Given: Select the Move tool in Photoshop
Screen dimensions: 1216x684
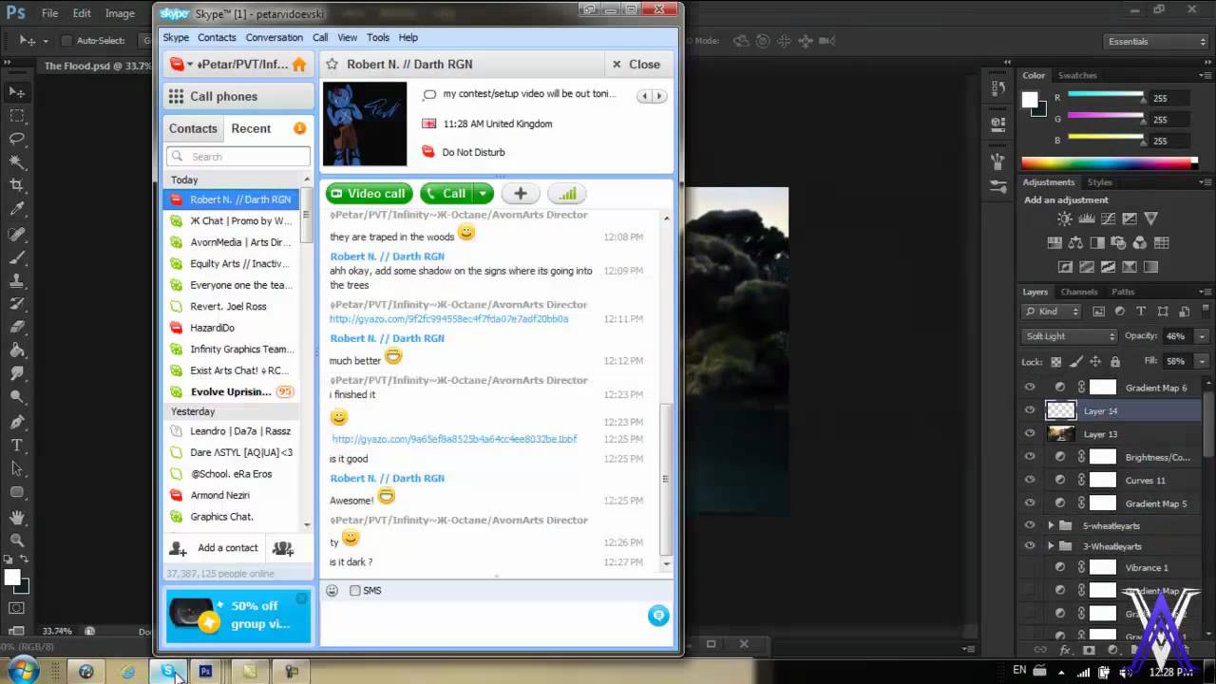Looking at the screenshot, I should click(x=17, y=92).
